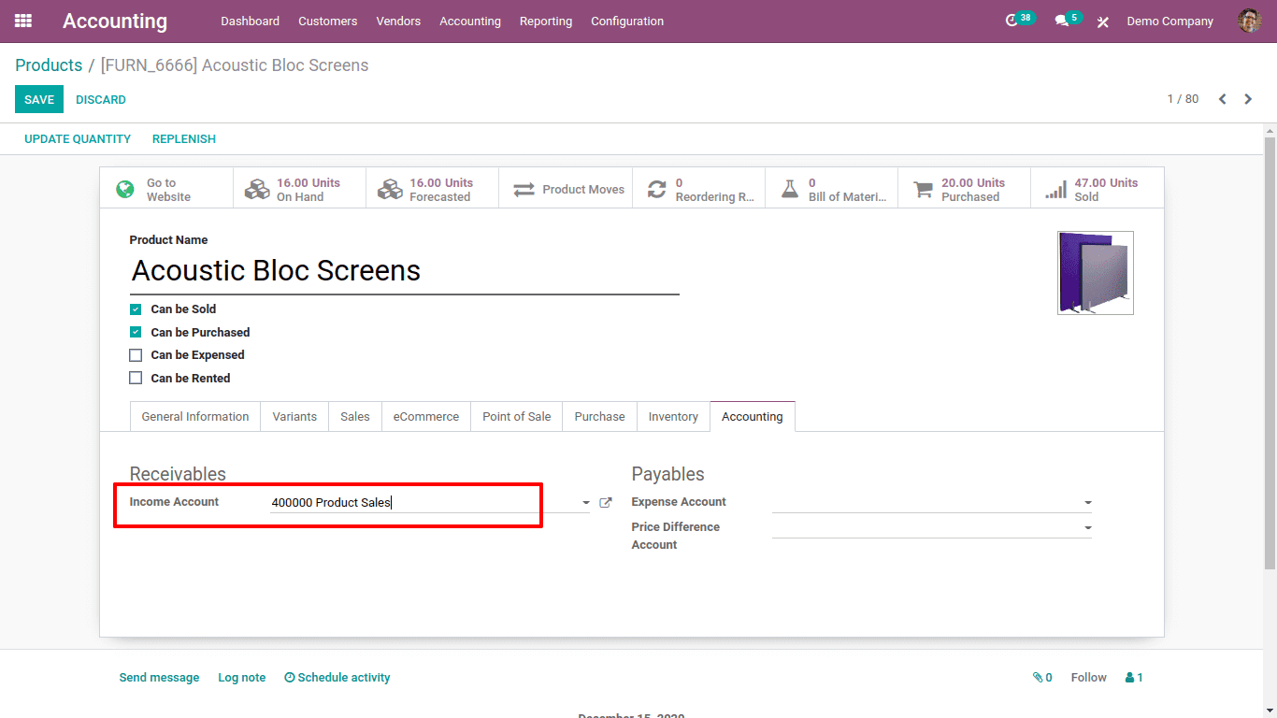Click the Go to Website globe button
1277x718 pixels.
coord(166,190)
